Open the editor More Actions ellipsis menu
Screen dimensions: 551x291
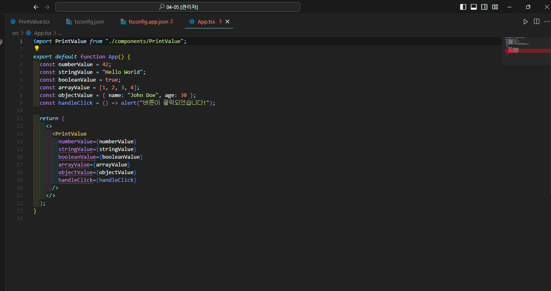(547, 22)
